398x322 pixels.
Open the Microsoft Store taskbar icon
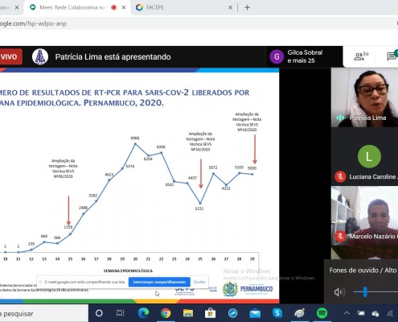pyautogui.click(x=210, y=313)
